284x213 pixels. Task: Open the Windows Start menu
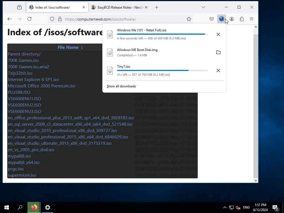pos(7,207)
